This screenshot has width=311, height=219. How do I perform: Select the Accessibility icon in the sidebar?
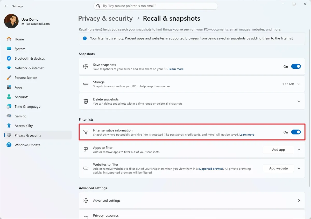(9, 126)
